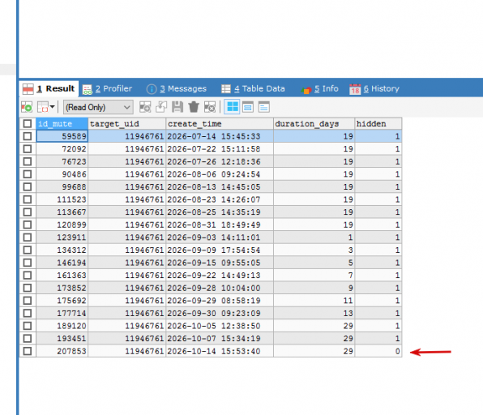483x415 pixels.
Task: Select the cell 2026-08-31 18:49:49
Action: 220,225
